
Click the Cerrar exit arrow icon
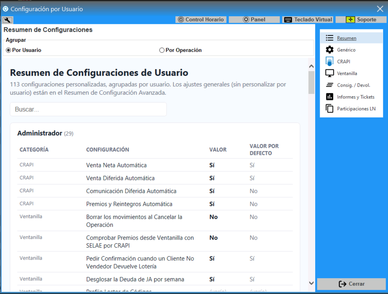(x=343, y=284)
